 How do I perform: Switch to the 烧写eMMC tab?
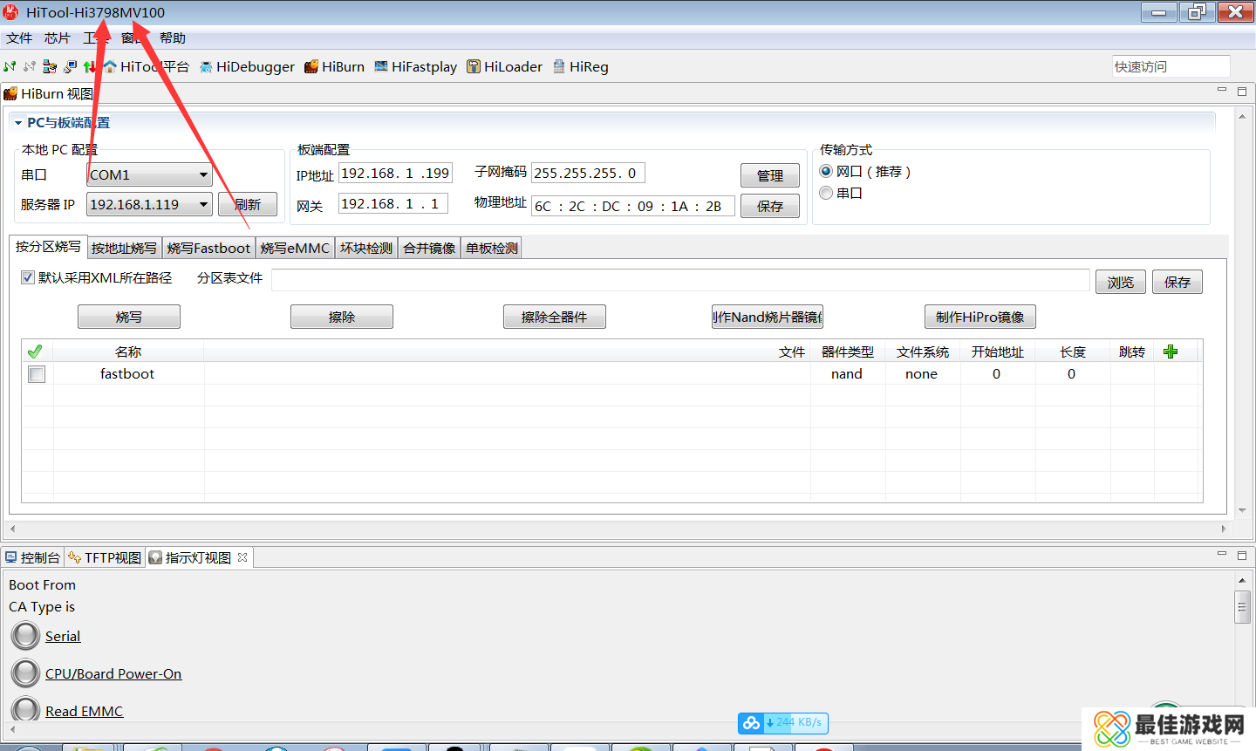(295, 249)
